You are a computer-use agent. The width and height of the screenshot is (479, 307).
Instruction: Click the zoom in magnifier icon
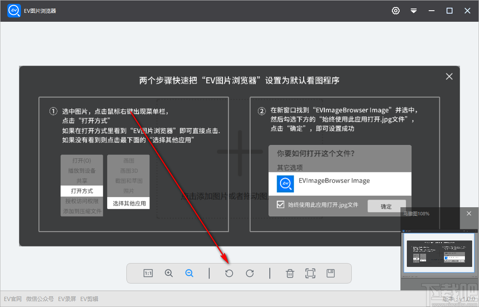click(169, 273)
